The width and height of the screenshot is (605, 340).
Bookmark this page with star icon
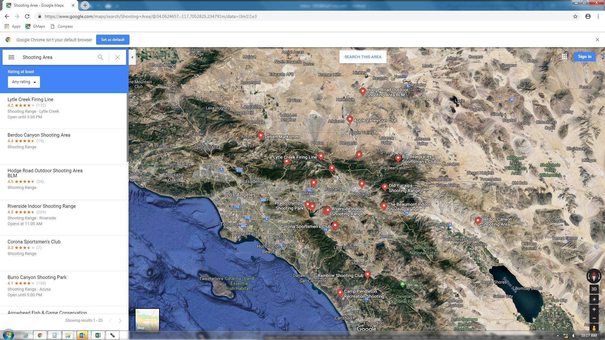click(575, 16)
